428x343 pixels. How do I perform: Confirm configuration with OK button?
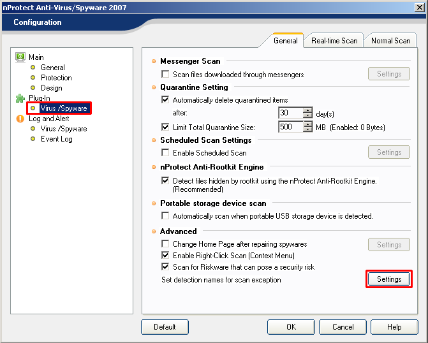coord(291,327)
